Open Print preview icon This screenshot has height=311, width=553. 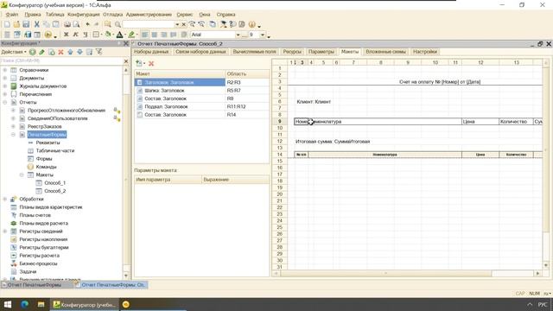(76, 24)
